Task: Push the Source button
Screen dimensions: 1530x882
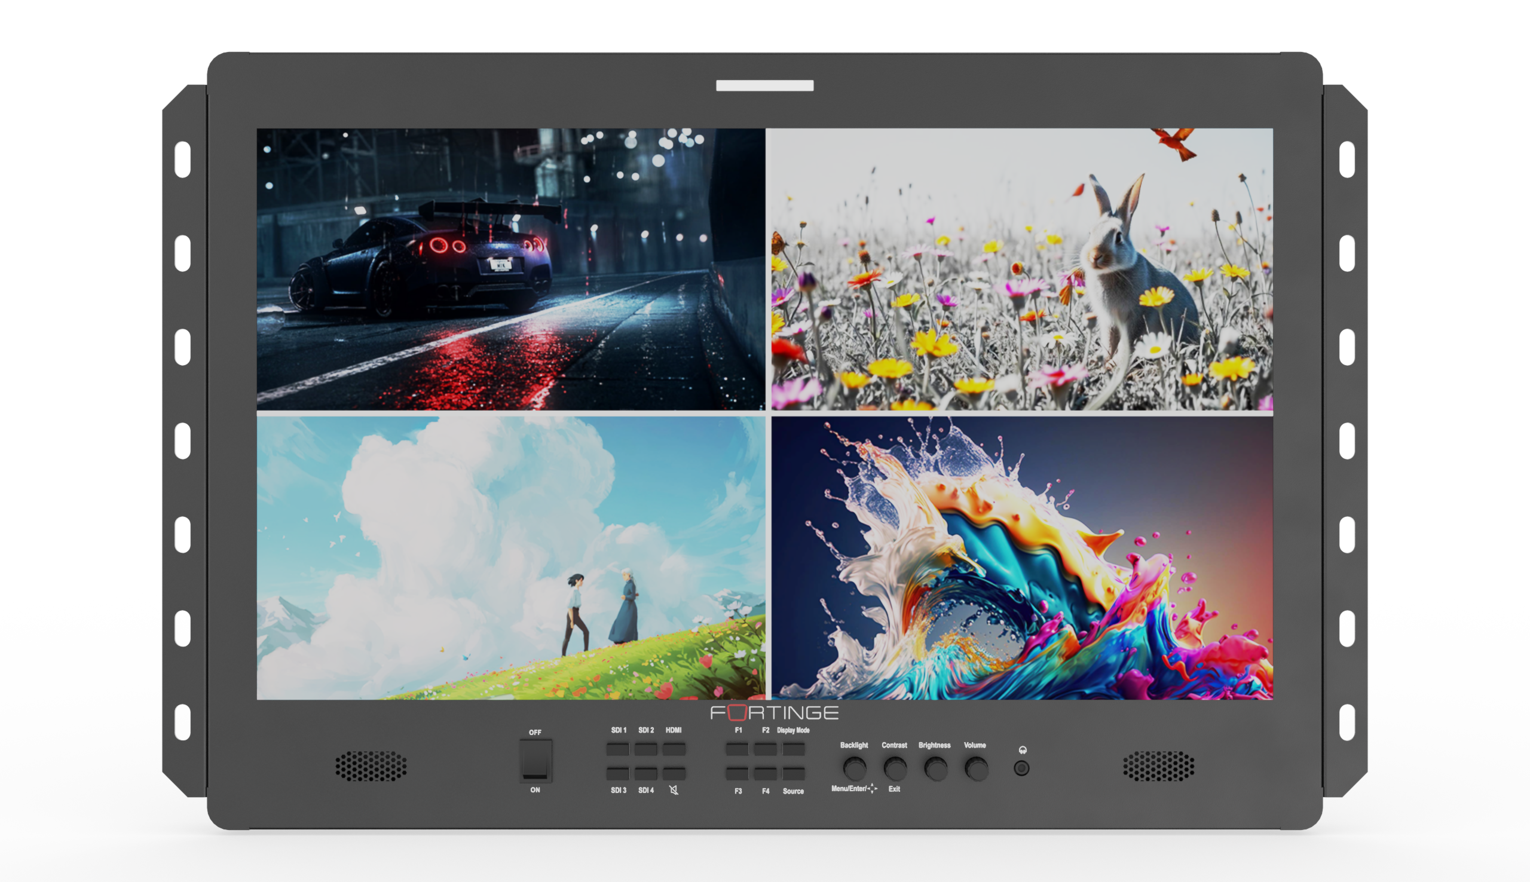Action: click(794, 774)
